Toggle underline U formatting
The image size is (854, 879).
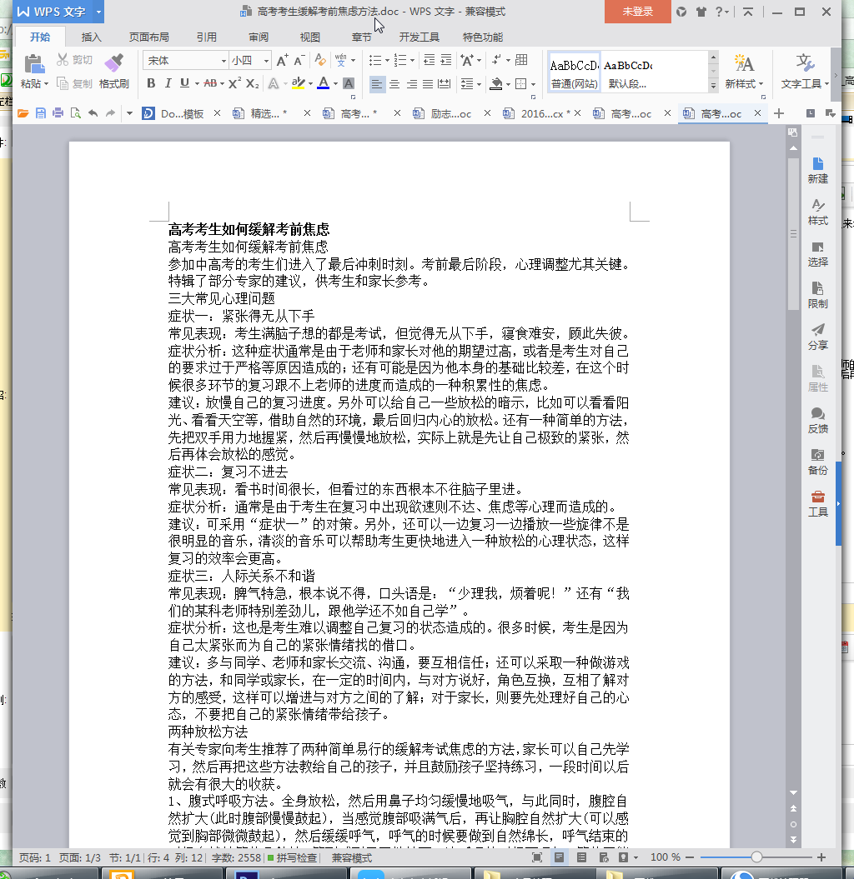[184, 83]
